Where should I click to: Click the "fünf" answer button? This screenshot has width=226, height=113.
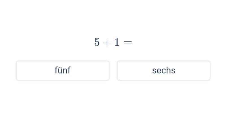point(62,71)
